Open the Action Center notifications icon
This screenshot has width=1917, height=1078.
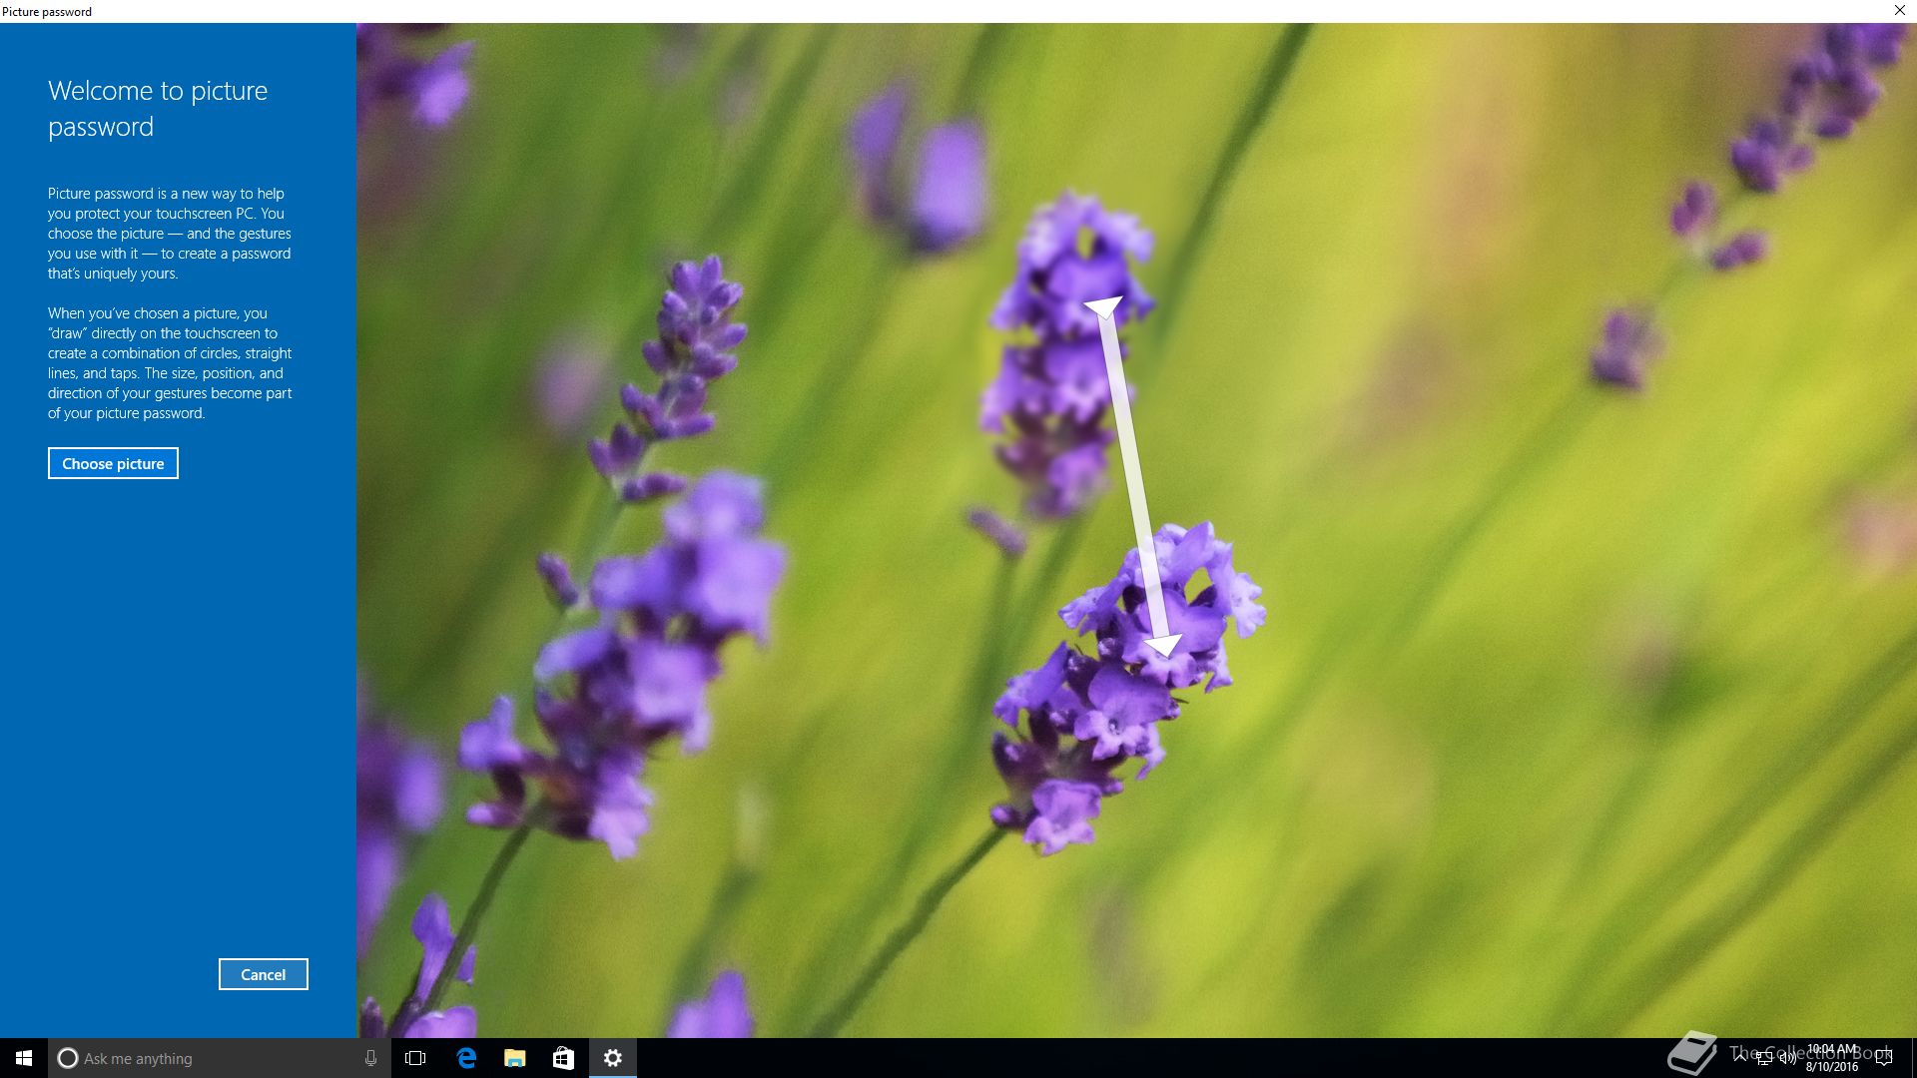(x=1883, y=1058)
